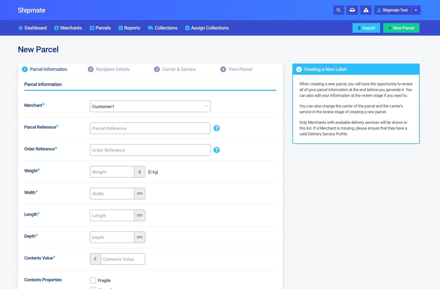Click the step 1 number badge
Screen dimensions: 440x289
24,69
